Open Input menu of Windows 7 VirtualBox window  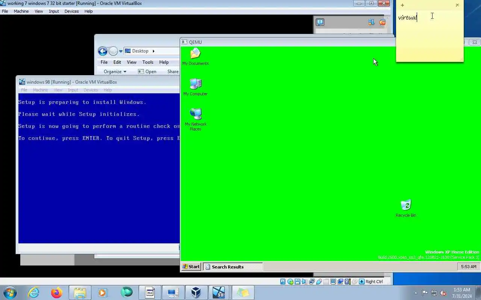coord(54,11)
